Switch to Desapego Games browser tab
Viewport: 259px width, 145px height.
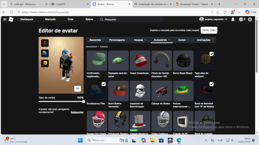coord(195,4)
